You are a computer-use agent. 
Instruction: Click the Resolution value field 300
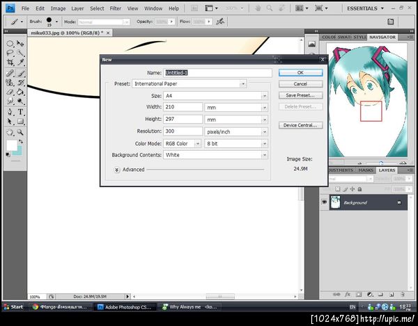coord(183,131)
